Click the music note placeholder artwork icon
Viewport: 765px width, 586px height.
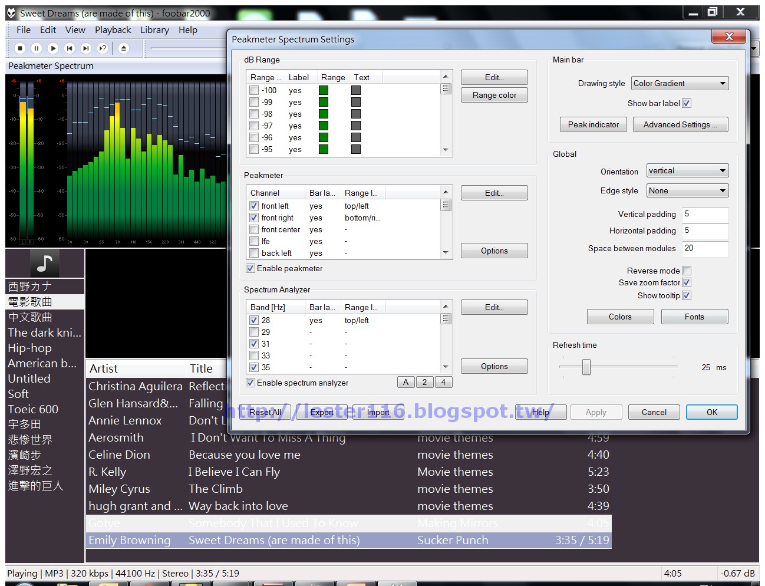(44, 263)
